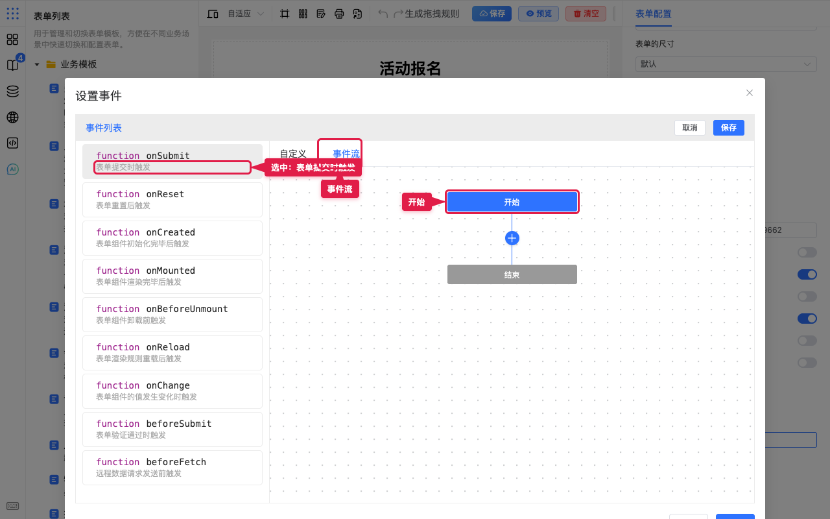This screenshot has height=519, width=830.
Task: Select the onReset event function
Action: point(172,199)
